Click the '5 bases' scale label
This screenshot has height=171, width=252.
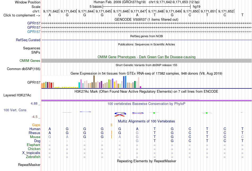[95, 7]
